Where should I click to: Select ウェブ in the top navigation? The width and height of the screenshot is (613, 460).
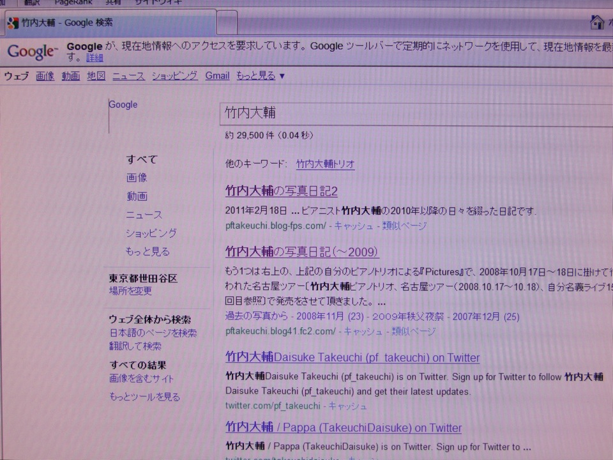tap(17, 76)
